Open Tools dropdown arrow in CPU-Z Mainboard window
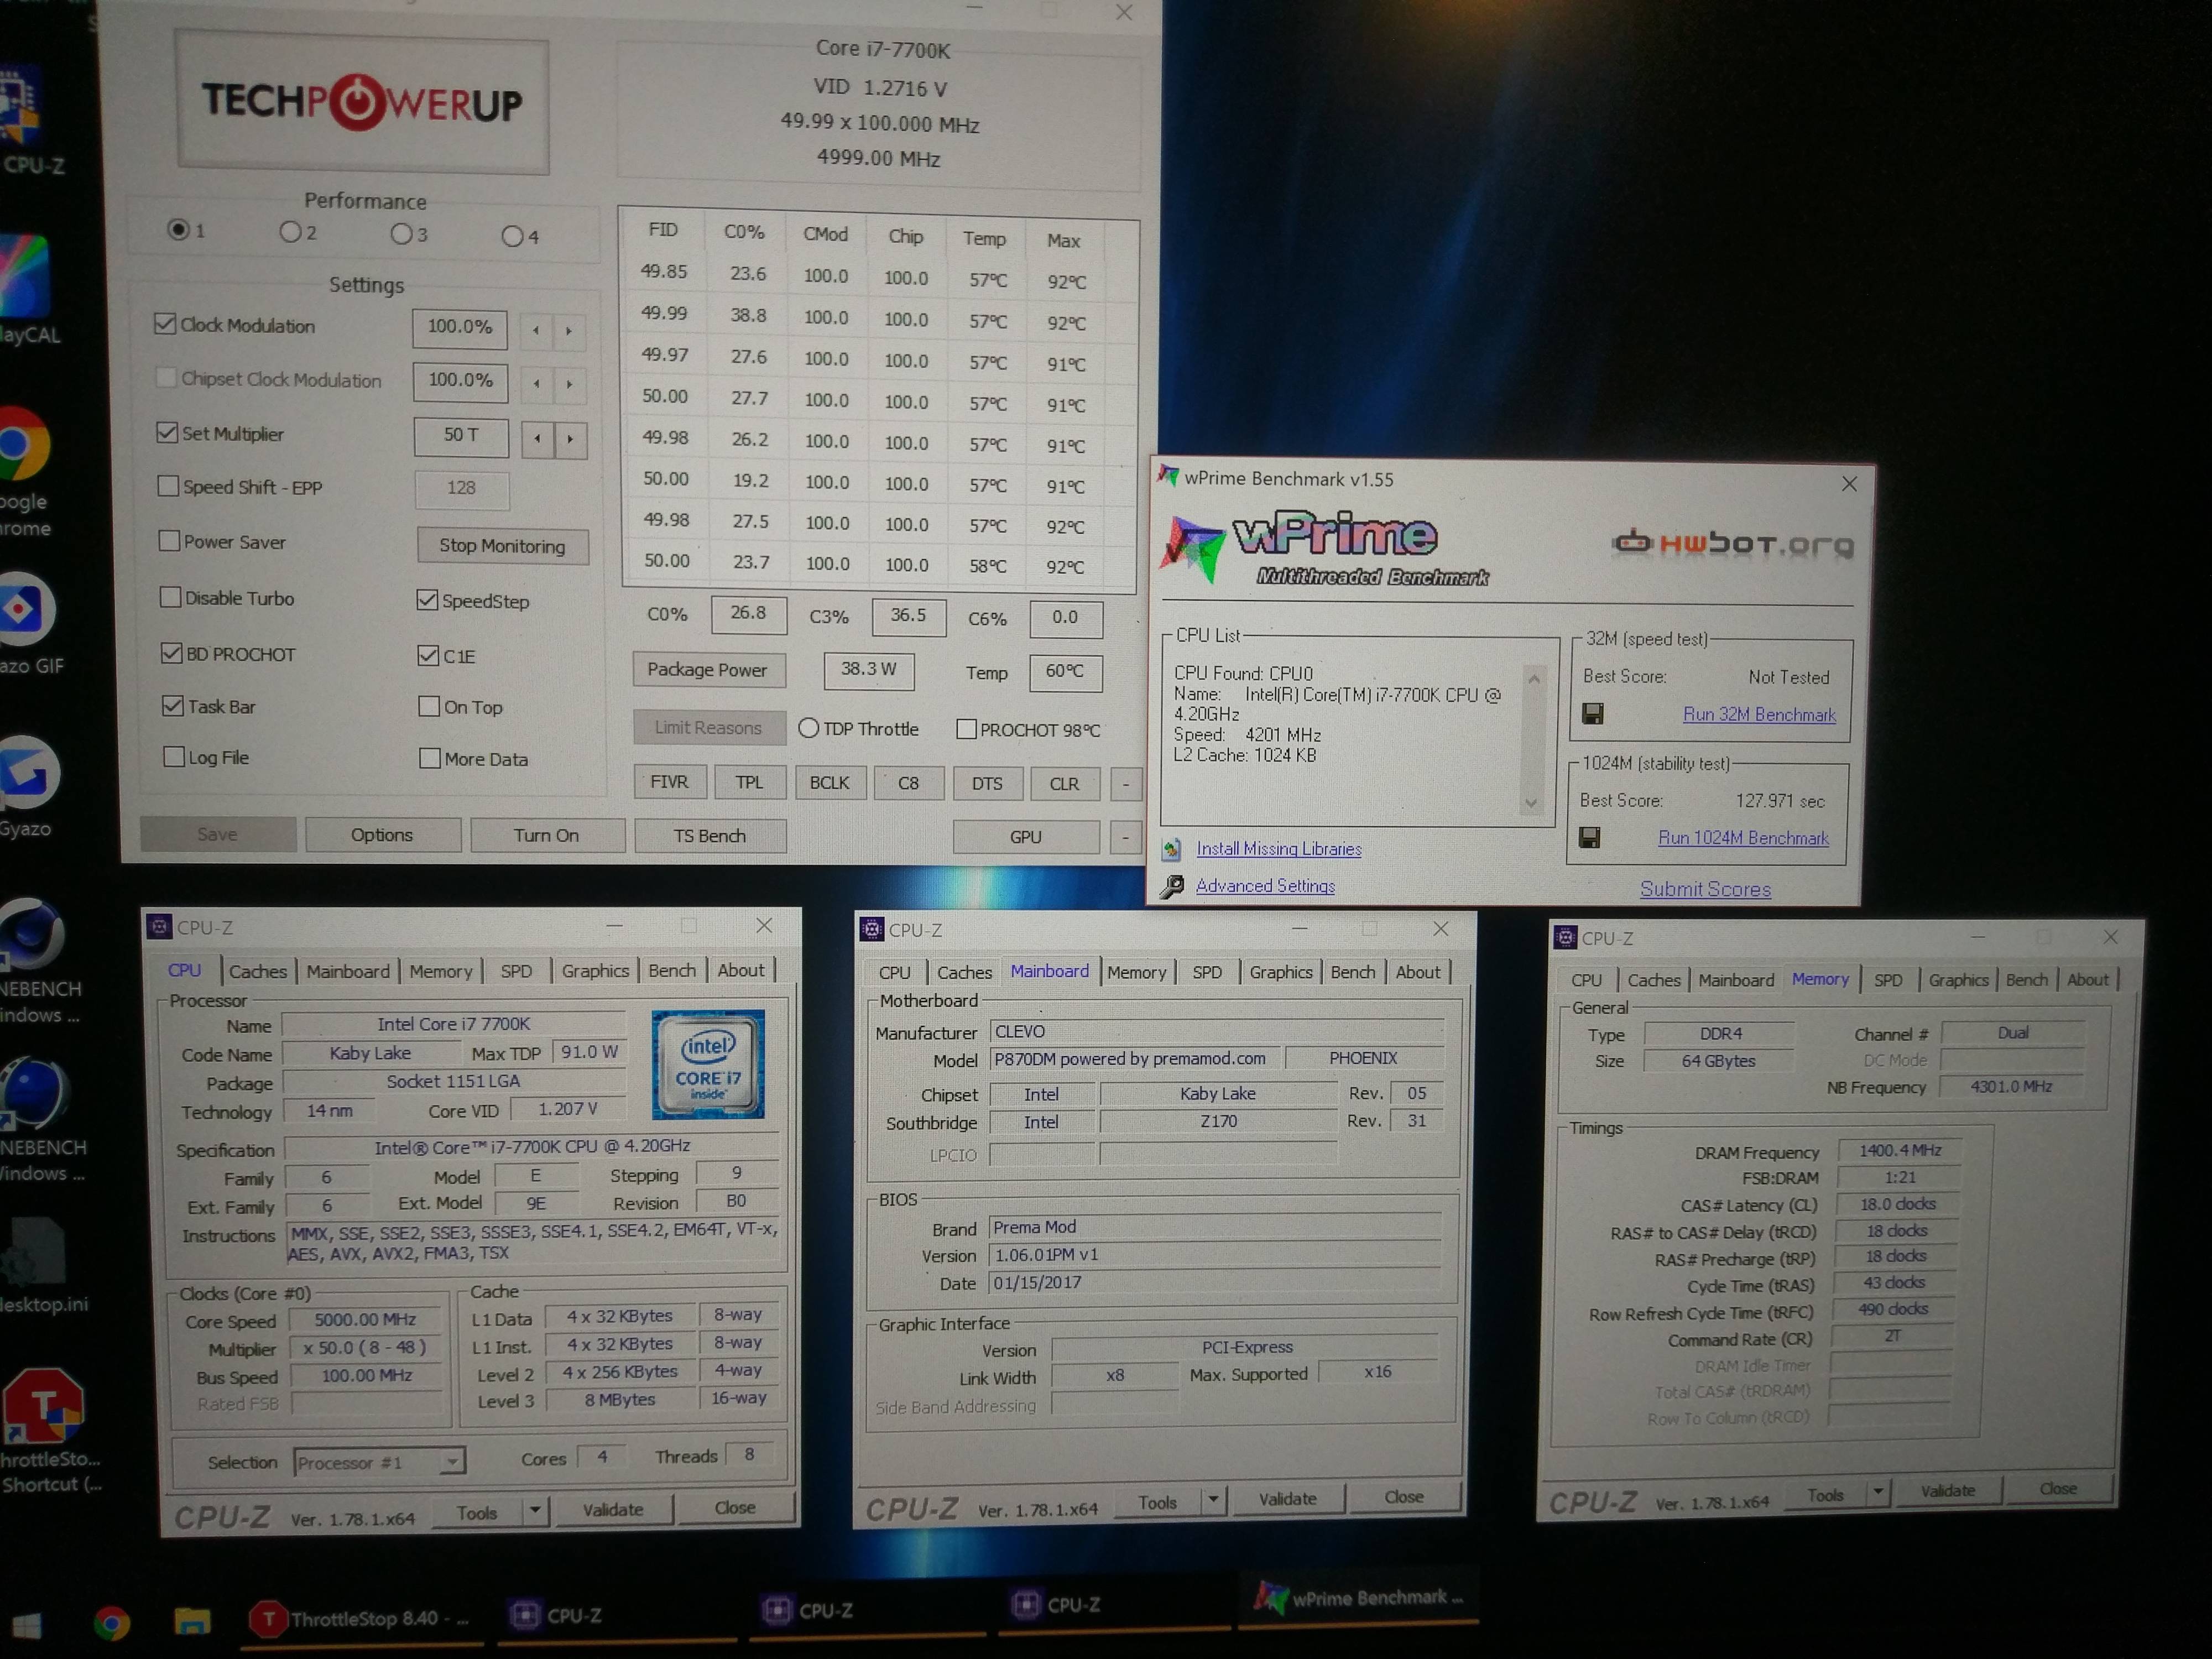The width and height of the screenshot is (2212, 1659). (1213, 1499)
